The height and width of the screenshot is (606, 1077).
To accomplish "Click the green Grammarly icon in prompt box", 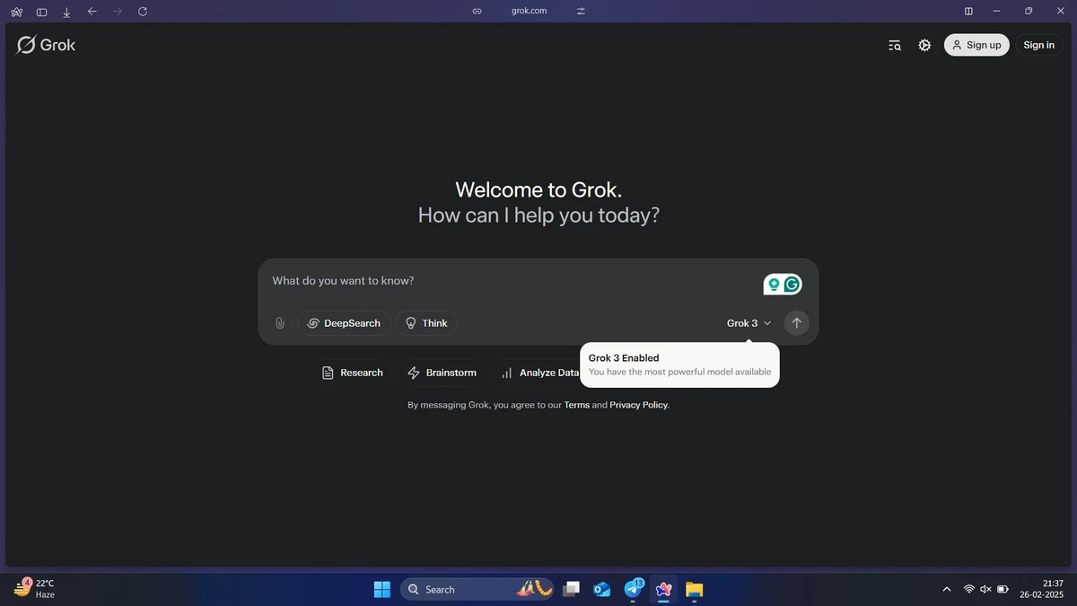I will tap(792, 285).
